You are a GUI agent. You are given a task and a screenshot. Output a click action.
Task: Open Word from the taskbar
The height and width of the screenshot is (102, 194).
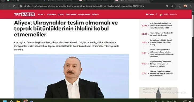[31, 101]
